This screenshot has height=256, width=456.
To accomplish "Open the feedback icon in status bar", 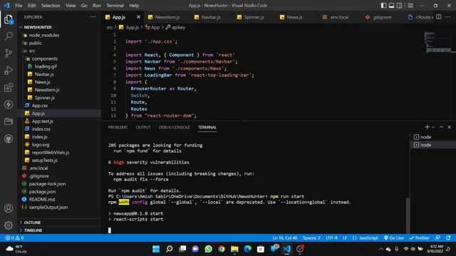I will pos(437,238).
